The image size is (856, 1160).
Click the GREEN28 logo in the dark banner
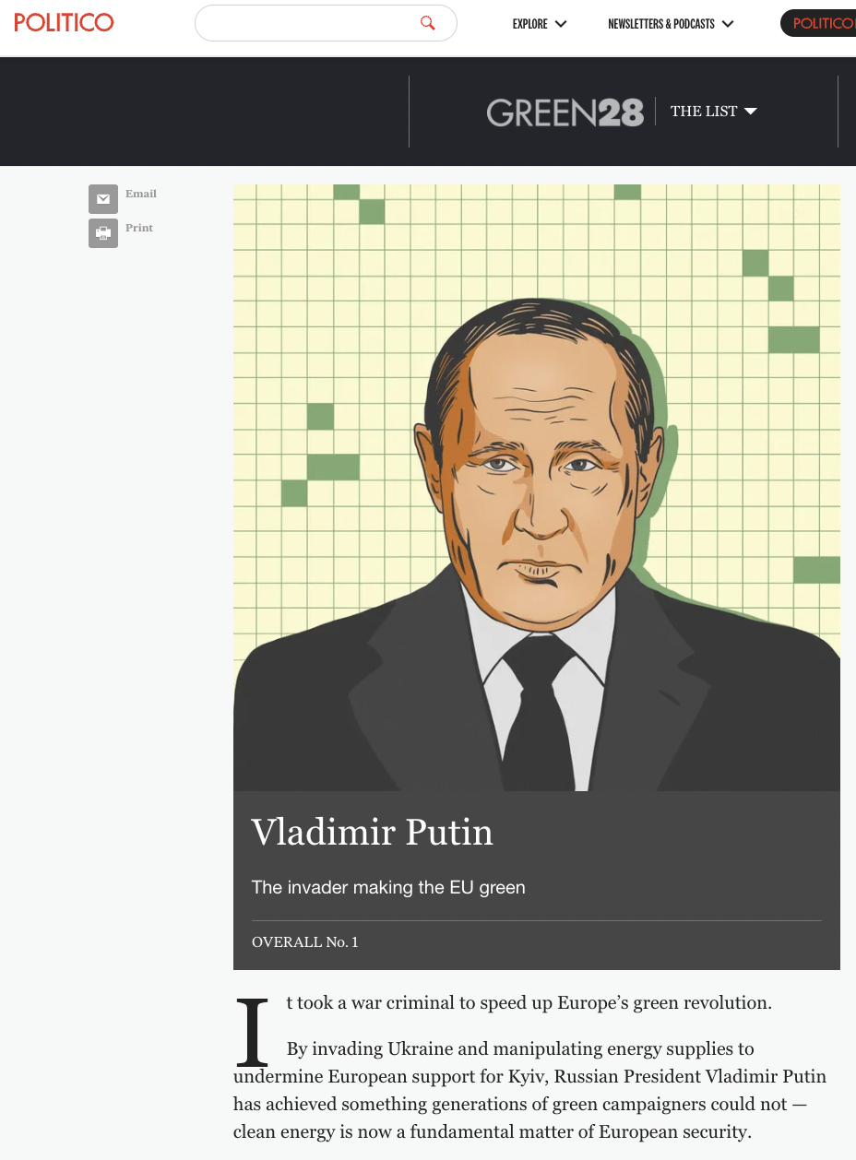tap(565, 112)
